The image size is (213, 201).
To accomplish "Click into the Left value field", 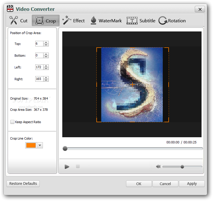I will [x=39, y=67].
